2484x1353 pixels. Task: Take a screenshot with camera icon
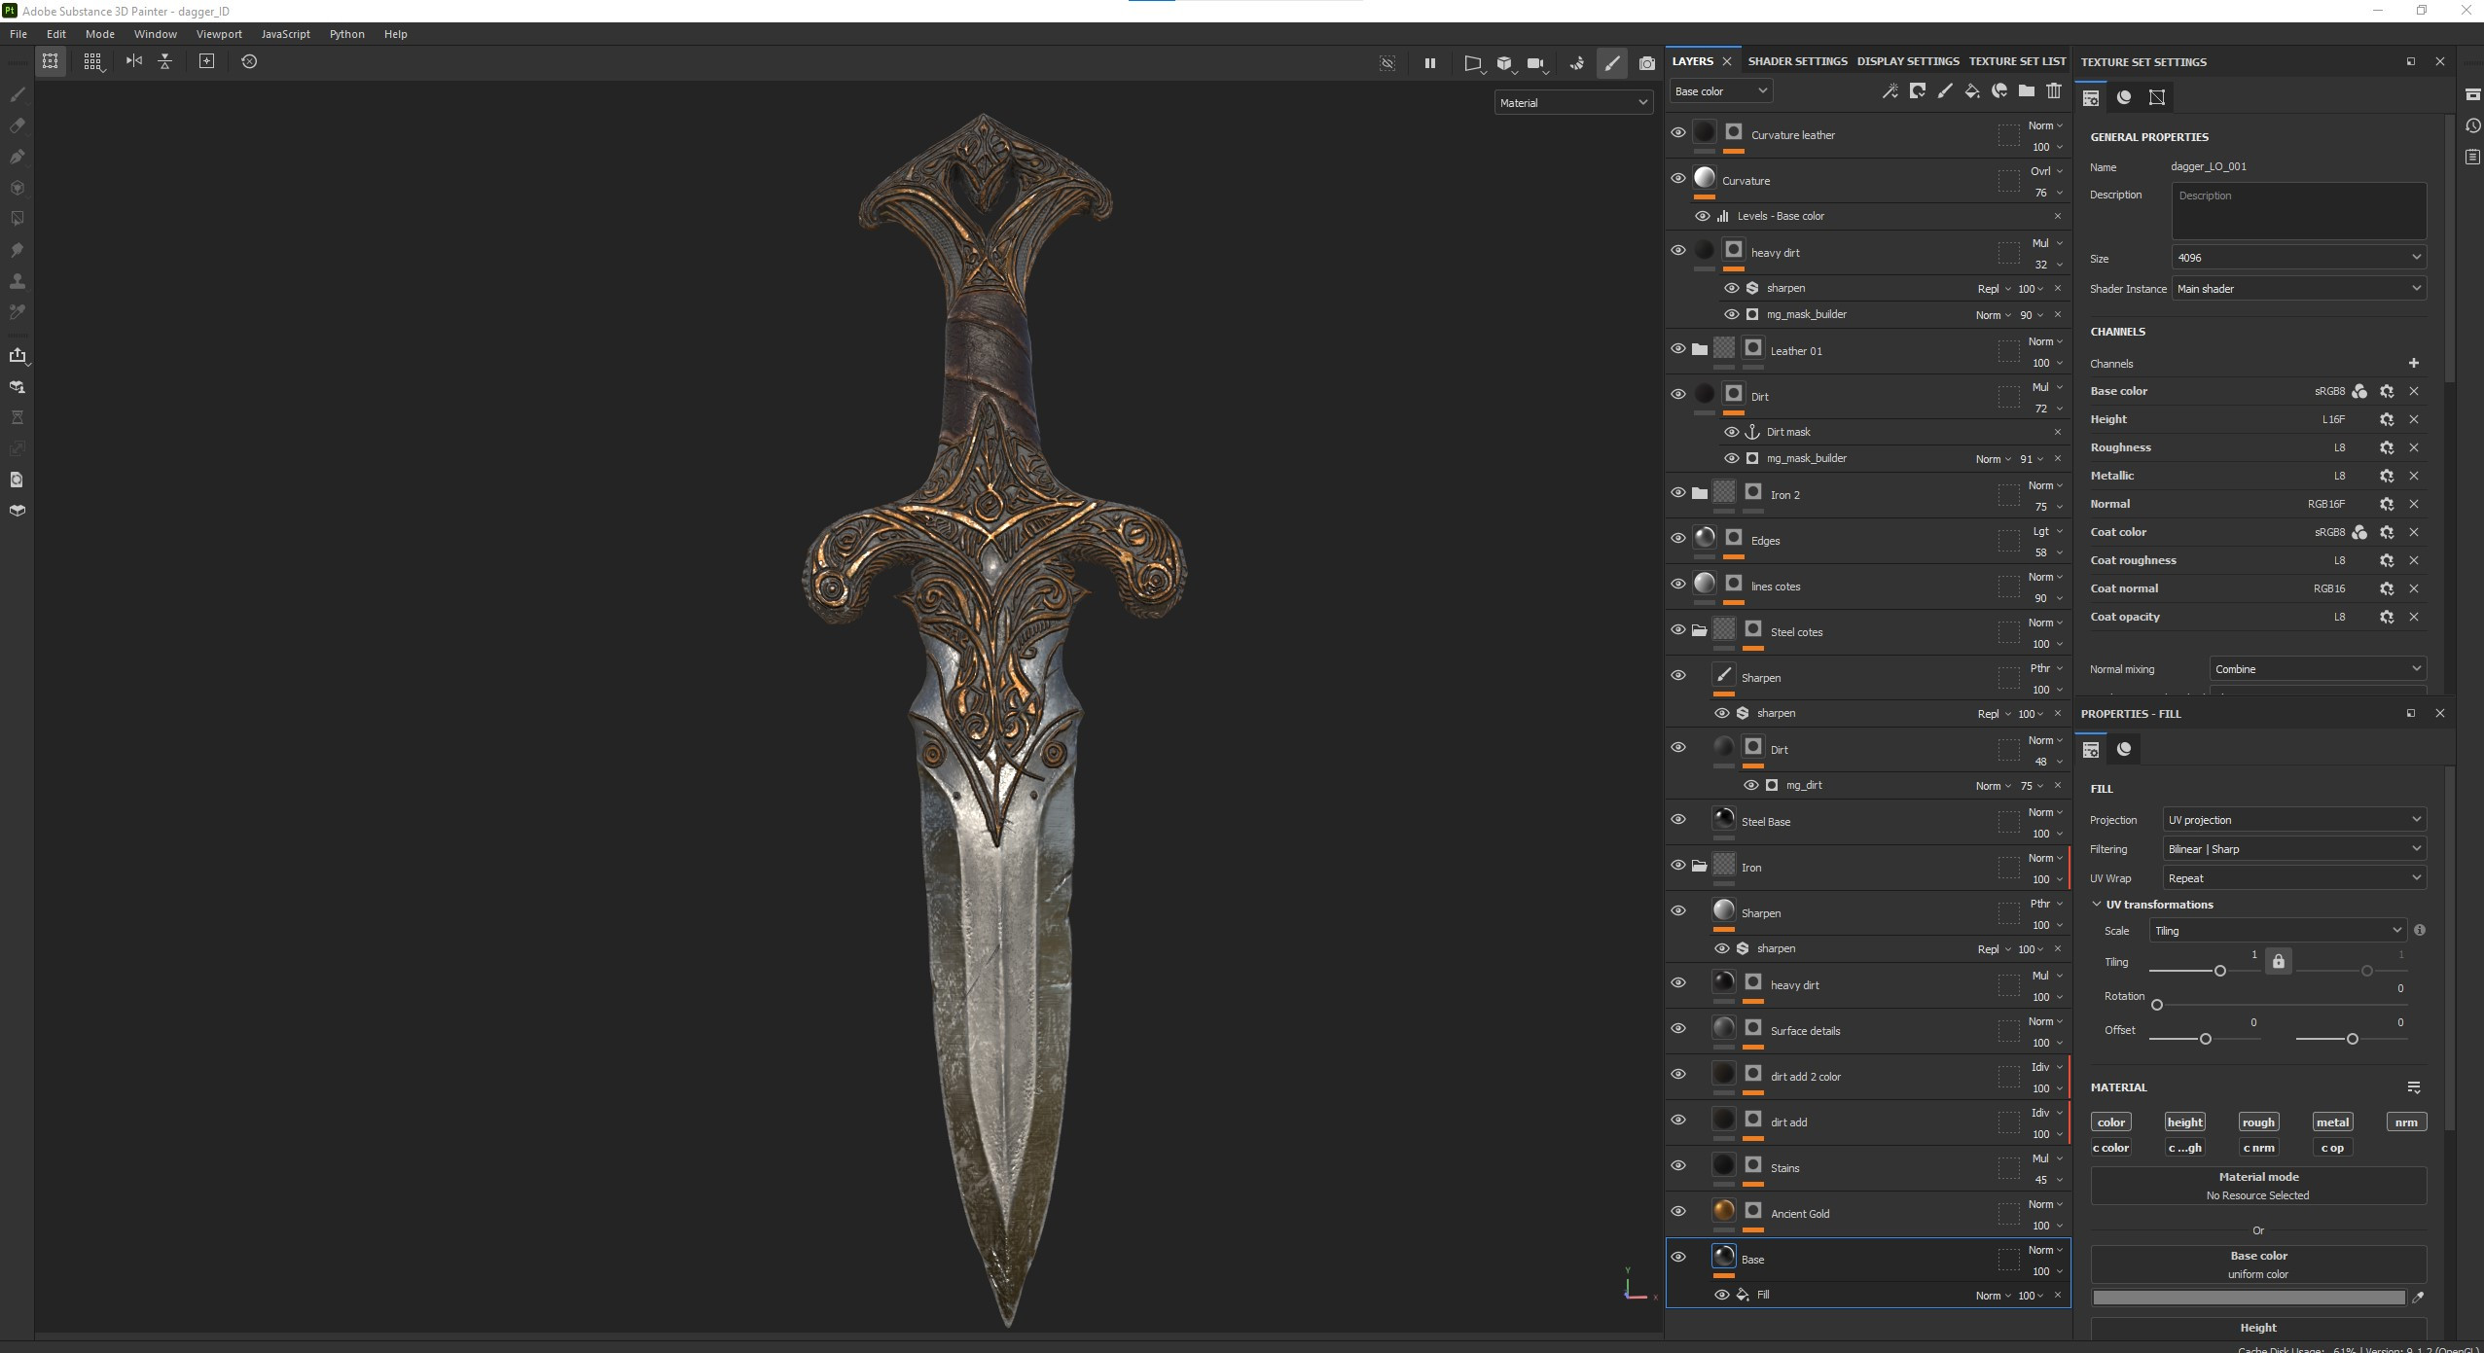1646,63
